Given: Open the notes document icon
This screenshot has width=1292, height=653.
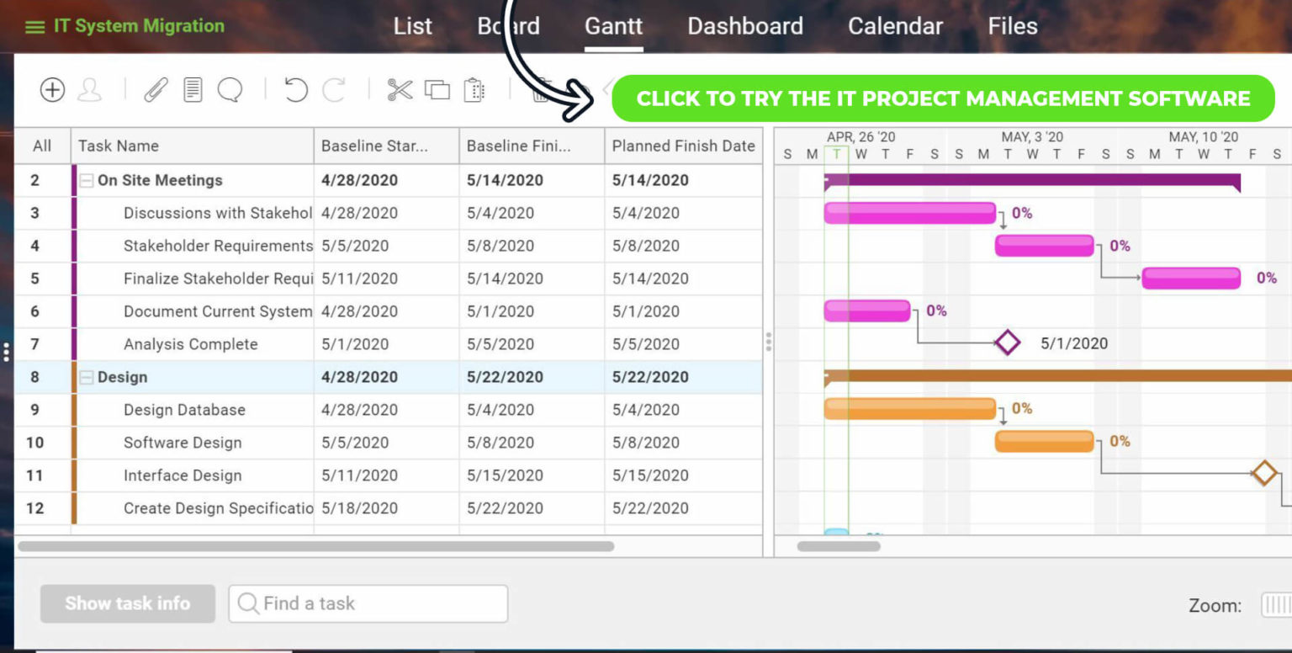Looking at the screenshot, I should 193,90.
